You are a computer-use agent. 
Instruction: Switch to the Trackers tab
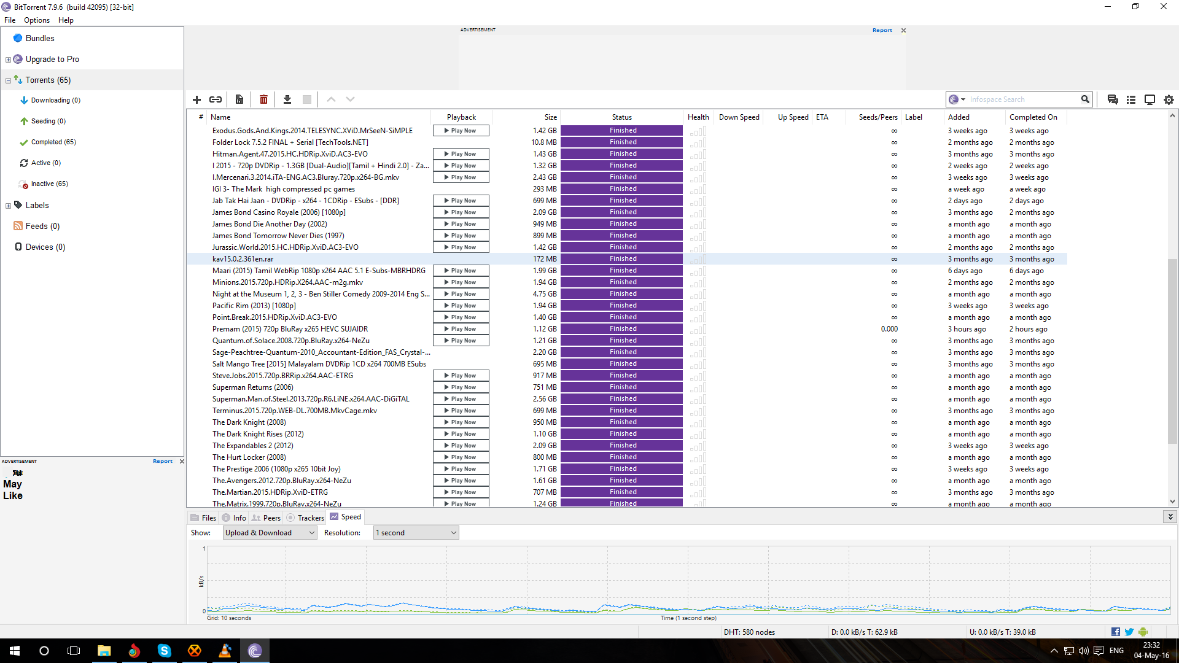point(305,518)
